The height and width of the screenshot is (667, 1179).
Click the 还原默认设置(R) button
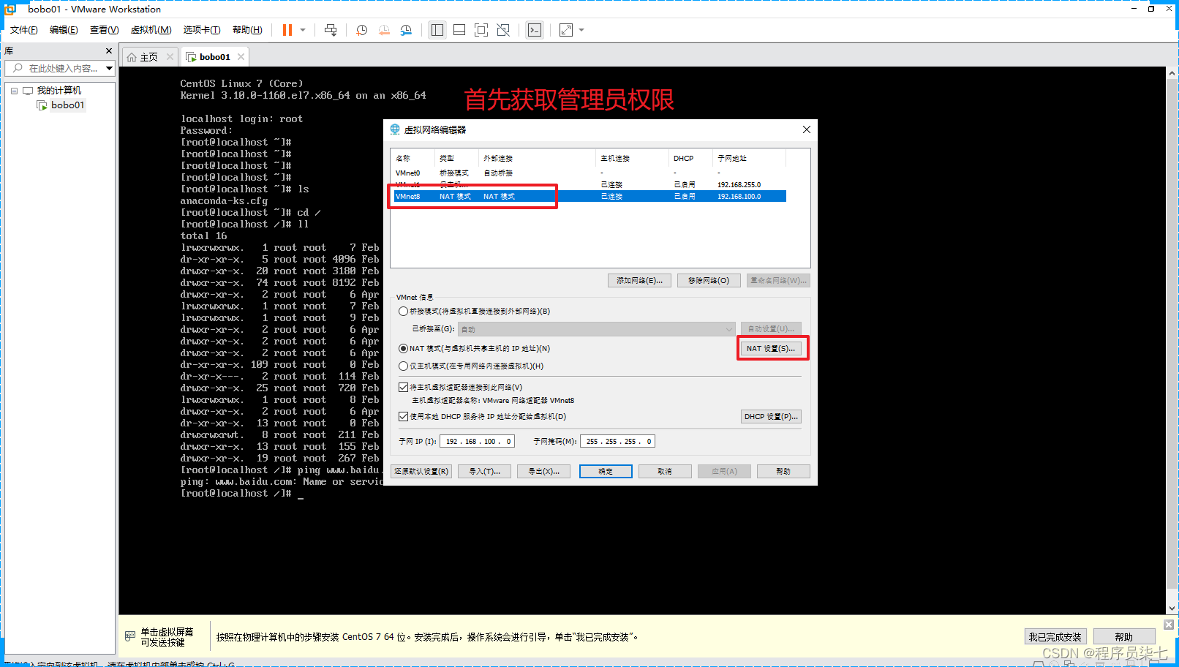pos(421,472)
